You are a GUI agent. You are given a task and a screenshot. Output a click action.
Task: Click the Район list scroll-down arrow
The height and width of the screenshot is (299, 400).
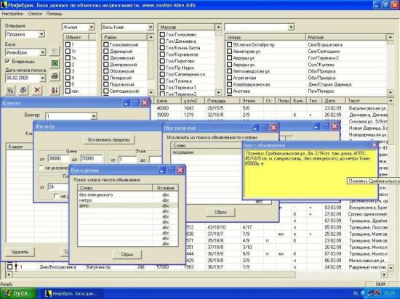[151, 92]
